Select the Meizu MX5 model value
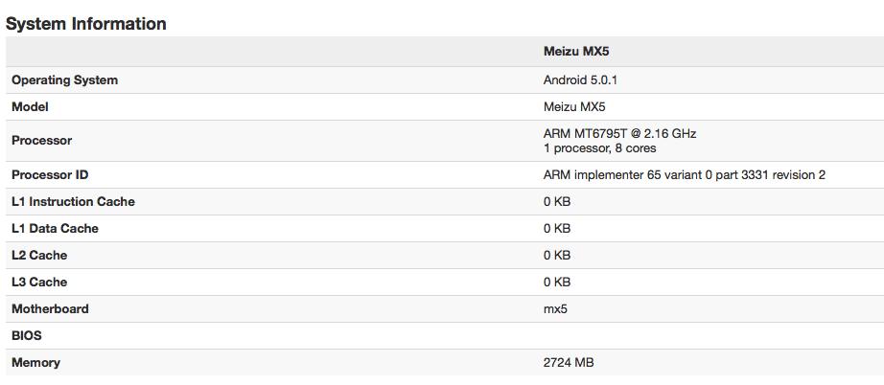Screen dimensions: 884x385 (x=574, y=107)
